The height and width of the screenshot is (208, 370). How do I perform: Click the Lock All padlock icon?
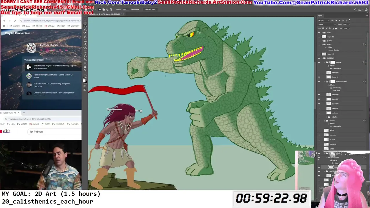336,28
